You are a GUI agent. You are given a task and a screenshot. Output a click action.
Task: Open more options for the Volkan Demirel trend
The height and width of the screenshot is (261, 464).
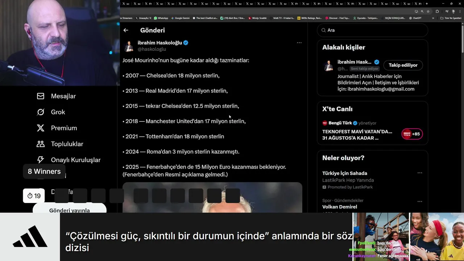[420, 202]
